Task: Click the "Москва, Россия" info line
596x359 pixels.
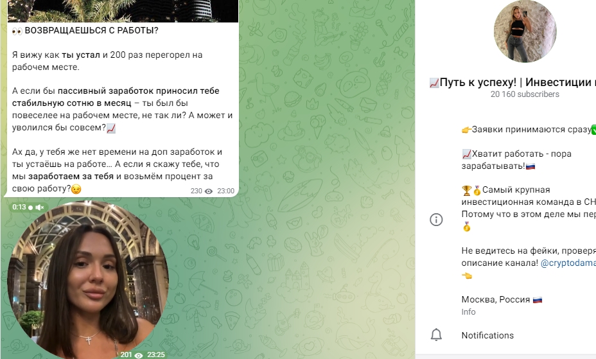Action: click(495, 299)
